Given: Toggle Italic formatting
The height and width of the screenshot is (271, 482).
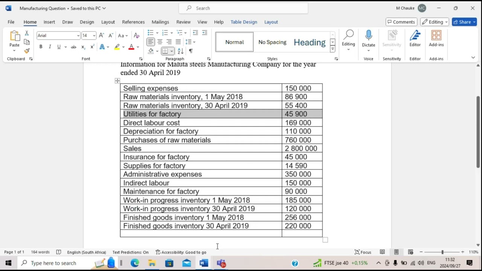Looking at the screenshot, I should coord(50,47).
